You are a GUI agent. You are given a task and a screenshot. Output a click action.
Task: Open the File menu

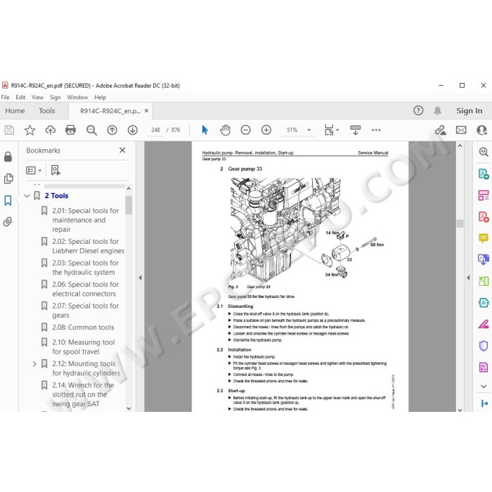(x=6, y=97)
